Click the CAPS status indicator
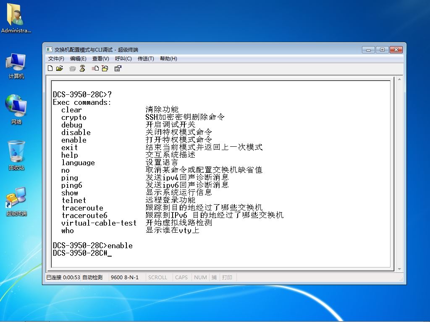430x322 pixels. pos(181,278)
